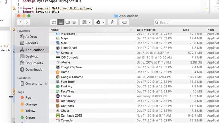Click the iMovie size '2.88 GB'
The height and width of the screenshot is (123, 219).
[x=196, y=62]
